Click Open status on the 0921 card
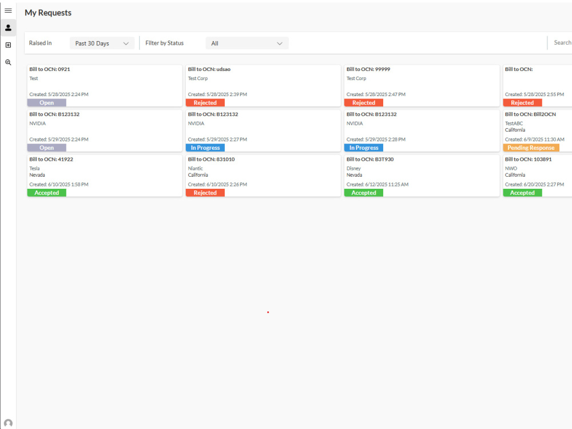The height and width of the screenshot is (429, 572). point(47,103)
